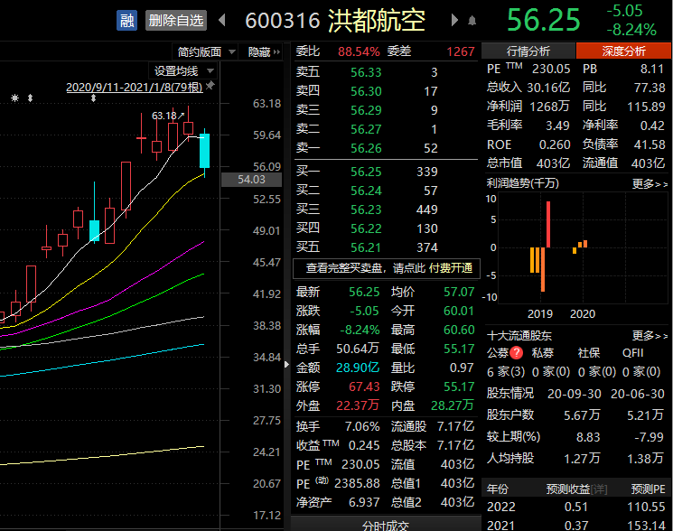Select the 私募 shareholder category
The height and width of the screenshot is (531, 673).
tap(543, 353)
